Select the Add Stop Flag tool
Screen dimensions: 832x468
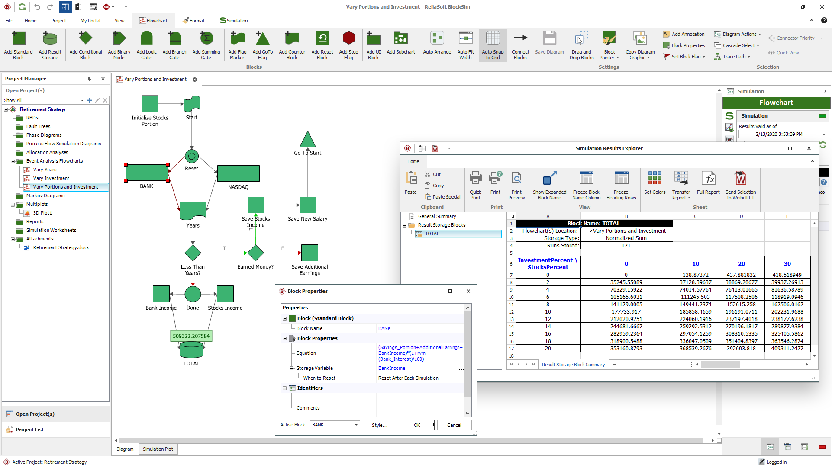coord(348,45)
